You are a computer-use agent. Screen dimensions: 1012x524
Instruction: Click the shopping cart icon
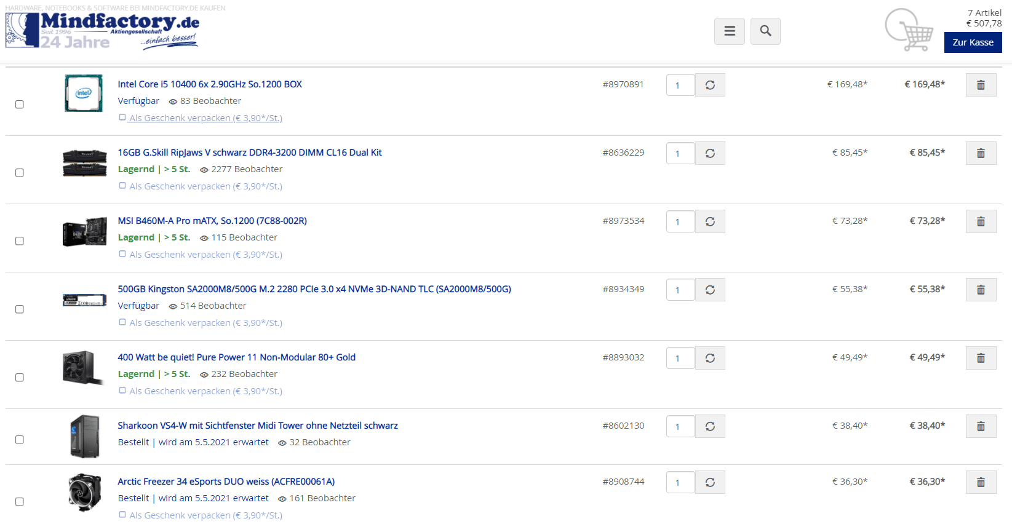click(x=909, y=30)
